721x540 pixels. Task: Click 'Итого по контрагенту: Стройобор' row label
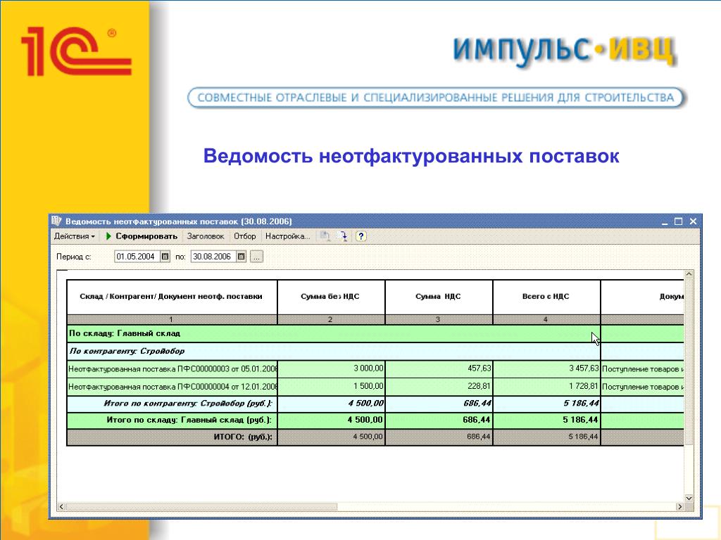pyautogui.click(x=187, y=404)
